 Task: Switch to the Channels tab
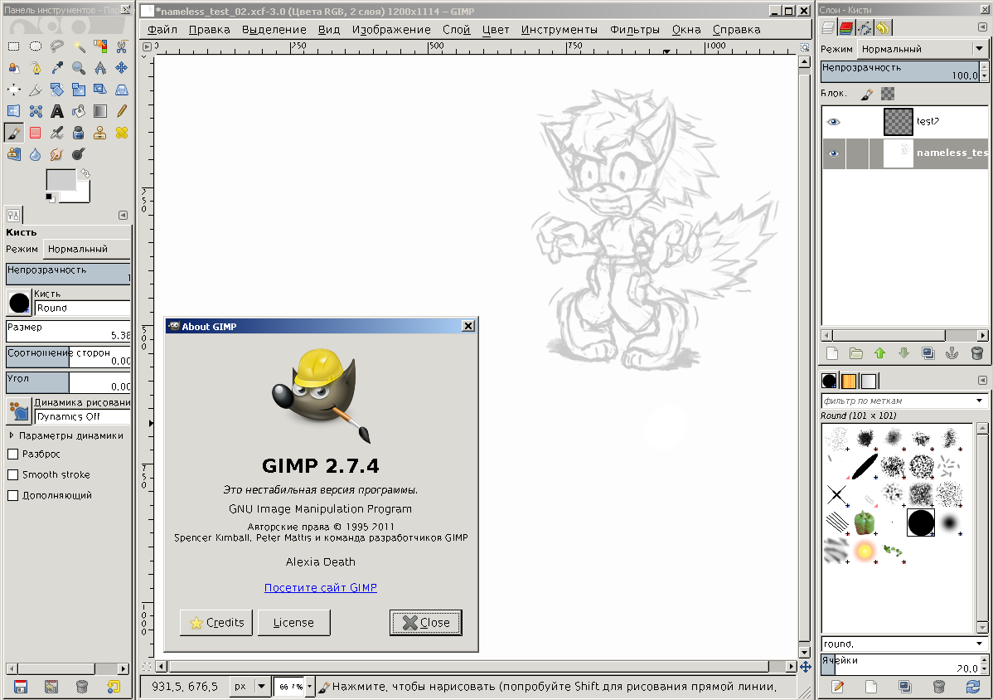pyautogui.click(x=846, y=28)
